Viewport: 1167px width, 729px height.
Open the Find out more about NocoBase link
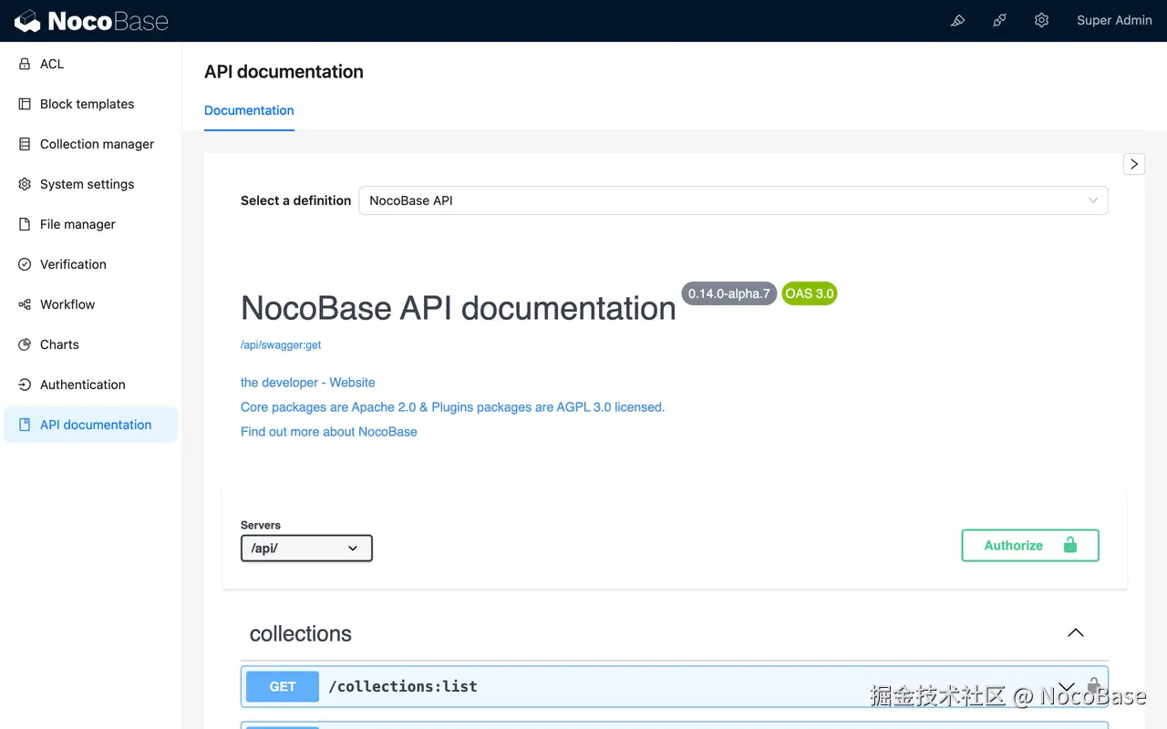point(328,432)
